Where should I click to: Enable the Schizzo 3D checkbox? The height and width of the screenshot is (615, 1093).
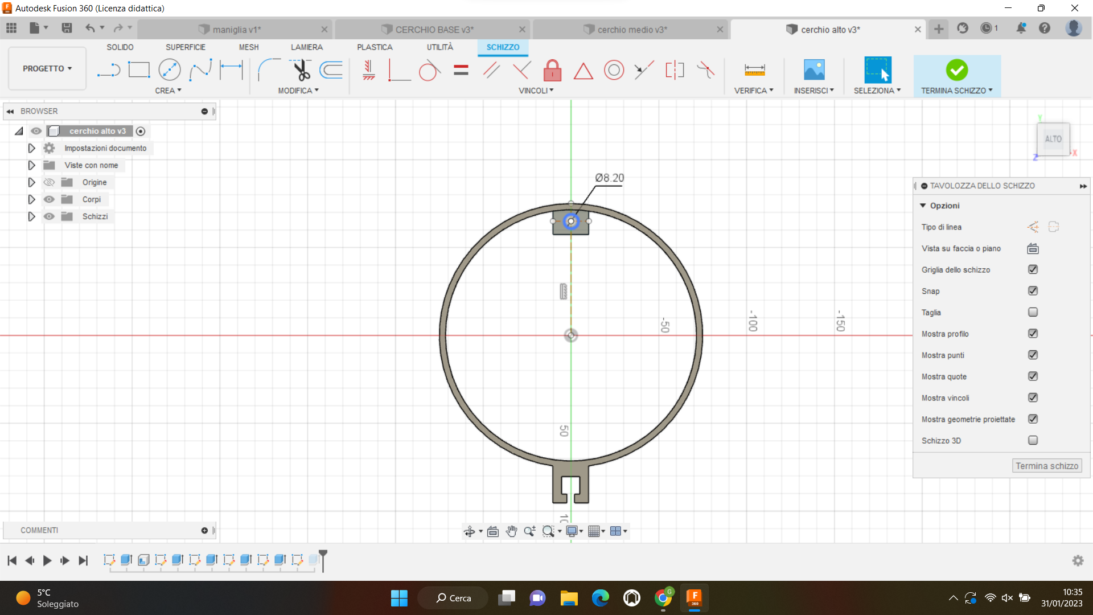1033,440
